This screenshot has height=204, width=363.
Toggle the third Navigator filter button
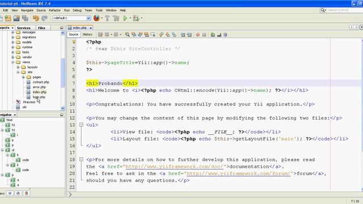coord(27,193)
